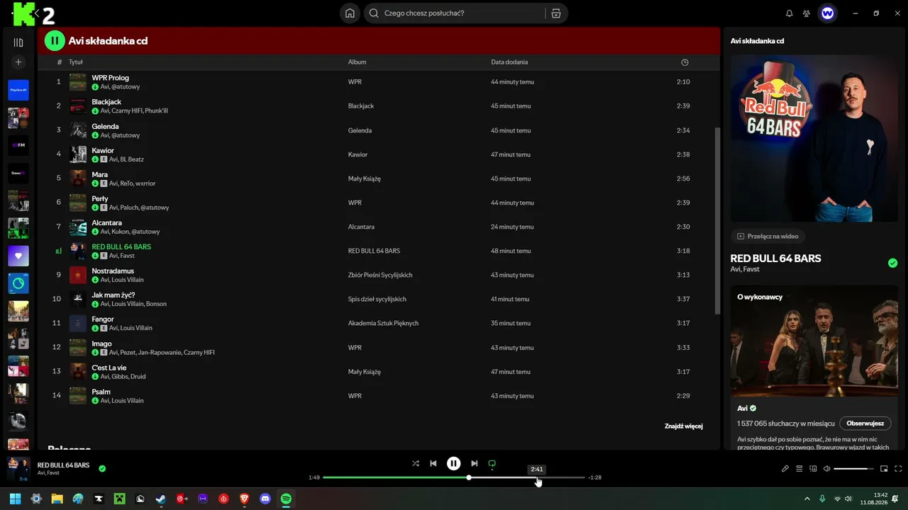Adjust the Spotify volume slider

(854, 468)
